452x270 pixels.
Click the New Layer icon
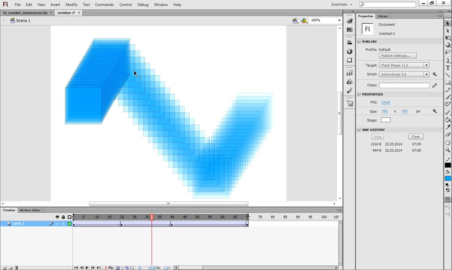(x=5, y=268)
